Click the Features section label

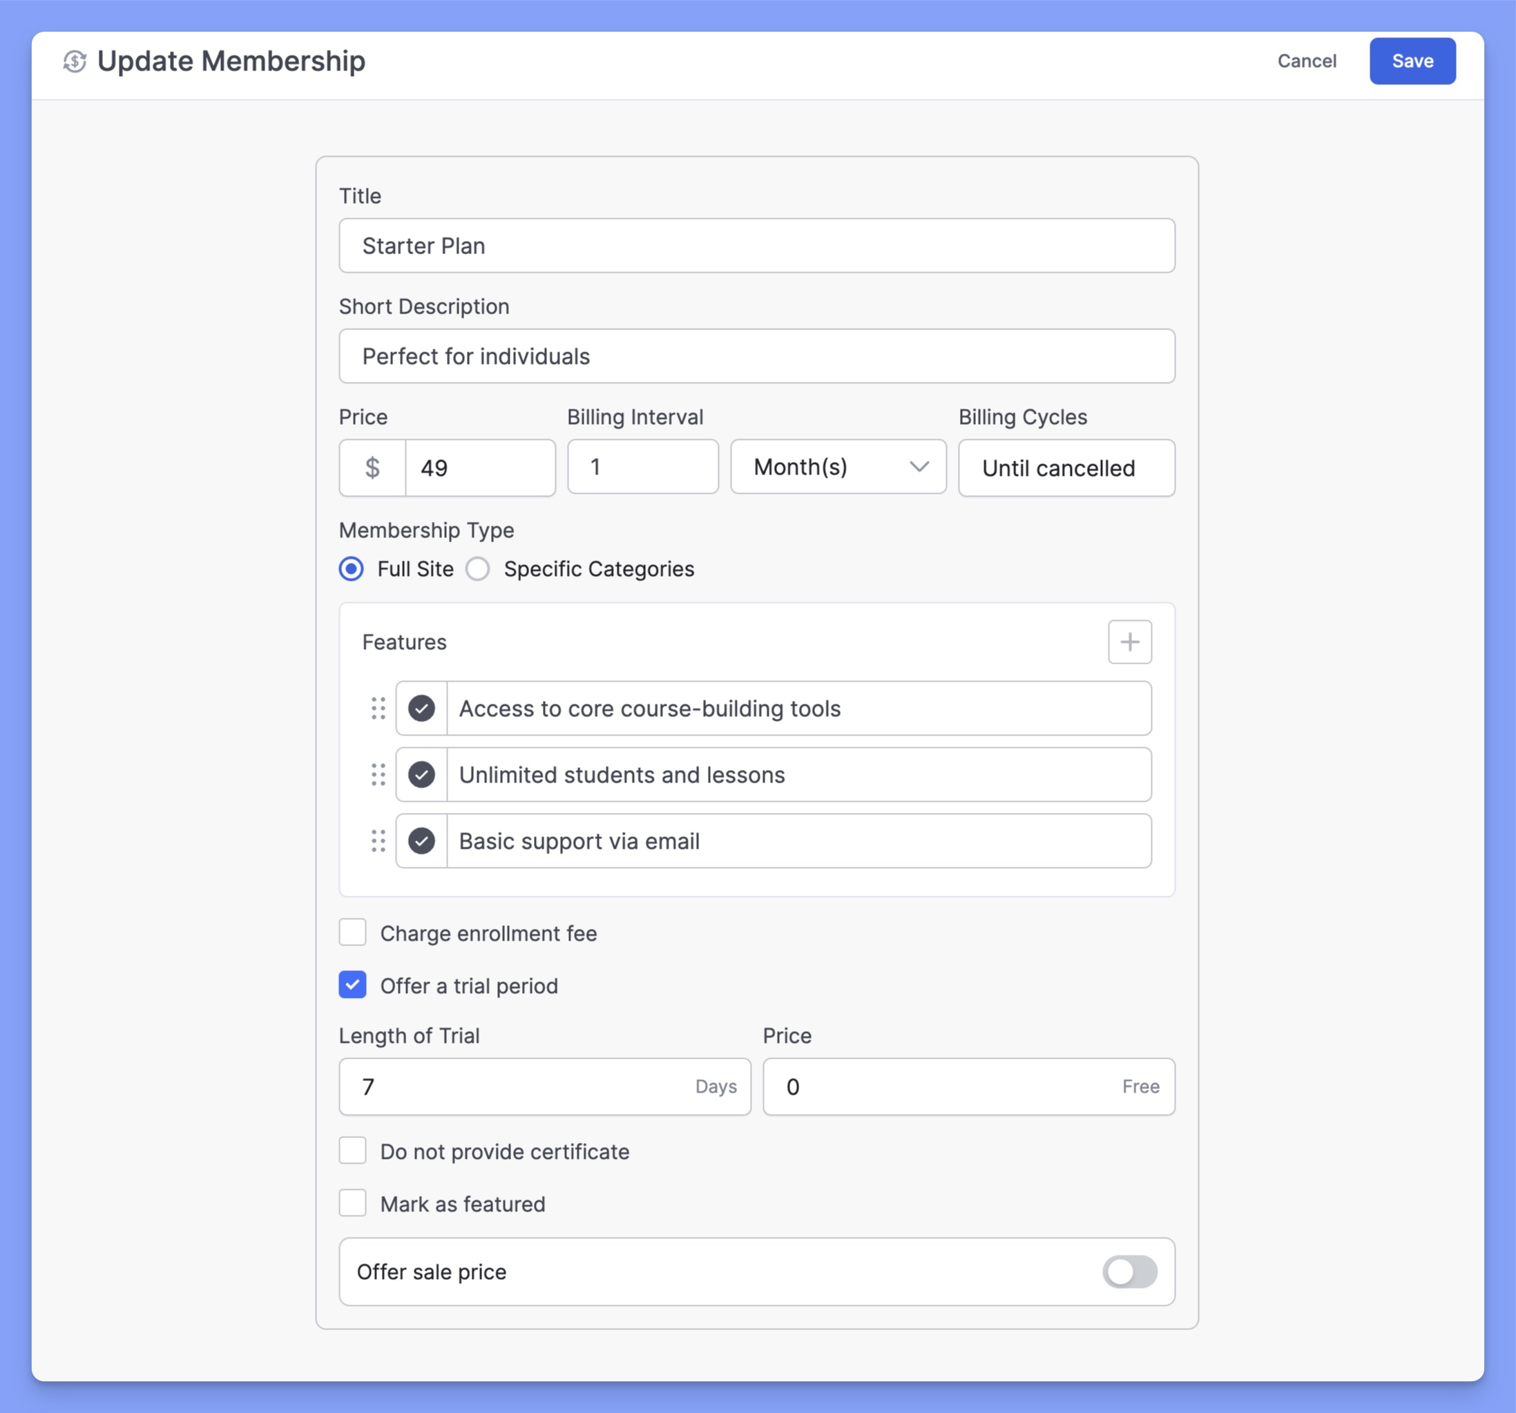point(404,642)
